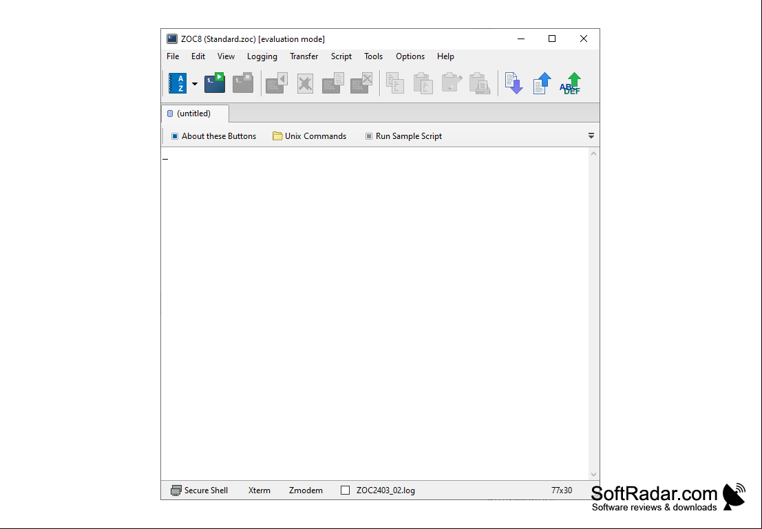This screenshot has width=762, height=529.
Task: Click the gray screen icon with document overlay
Action: 333,83
